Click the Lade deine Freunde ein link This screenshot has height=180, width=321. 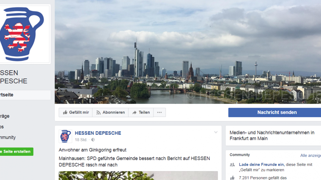261,164
